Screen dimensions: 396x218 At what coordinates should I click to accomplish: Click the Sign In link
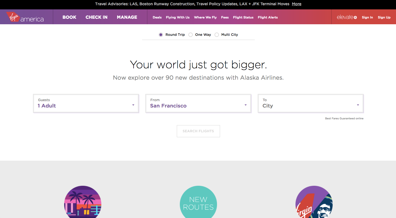[x=367, y=17]
